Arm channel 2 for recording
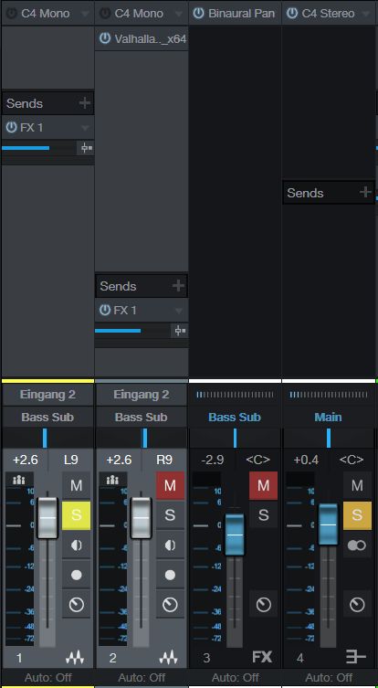 170,575
